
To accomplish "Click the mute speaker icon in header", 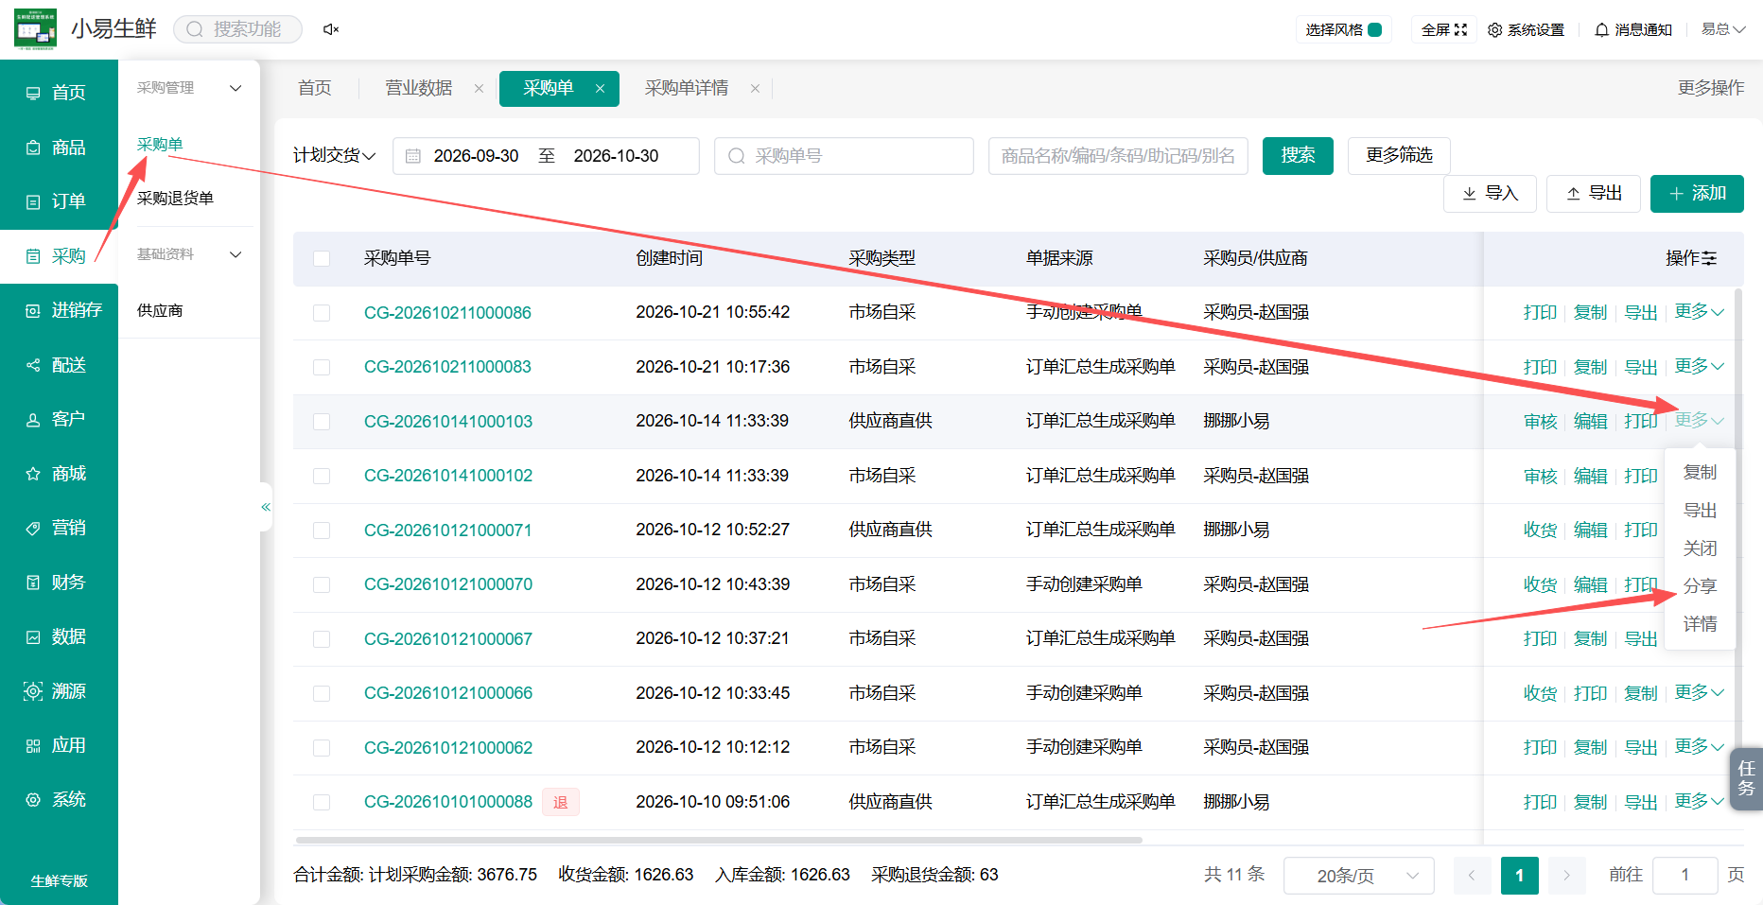I will [x=330, y=29].
